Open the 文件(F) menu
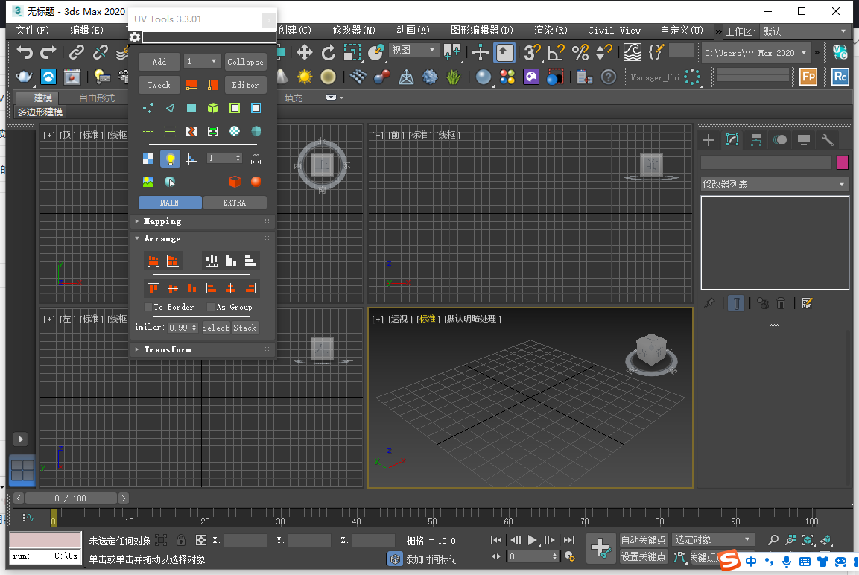 pos(32,30)
